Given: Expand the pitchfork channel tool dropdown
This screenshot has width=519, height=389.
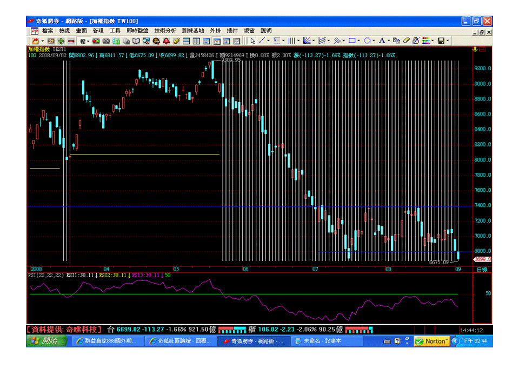Looking at the screenshot, I should tap(328, 41).
